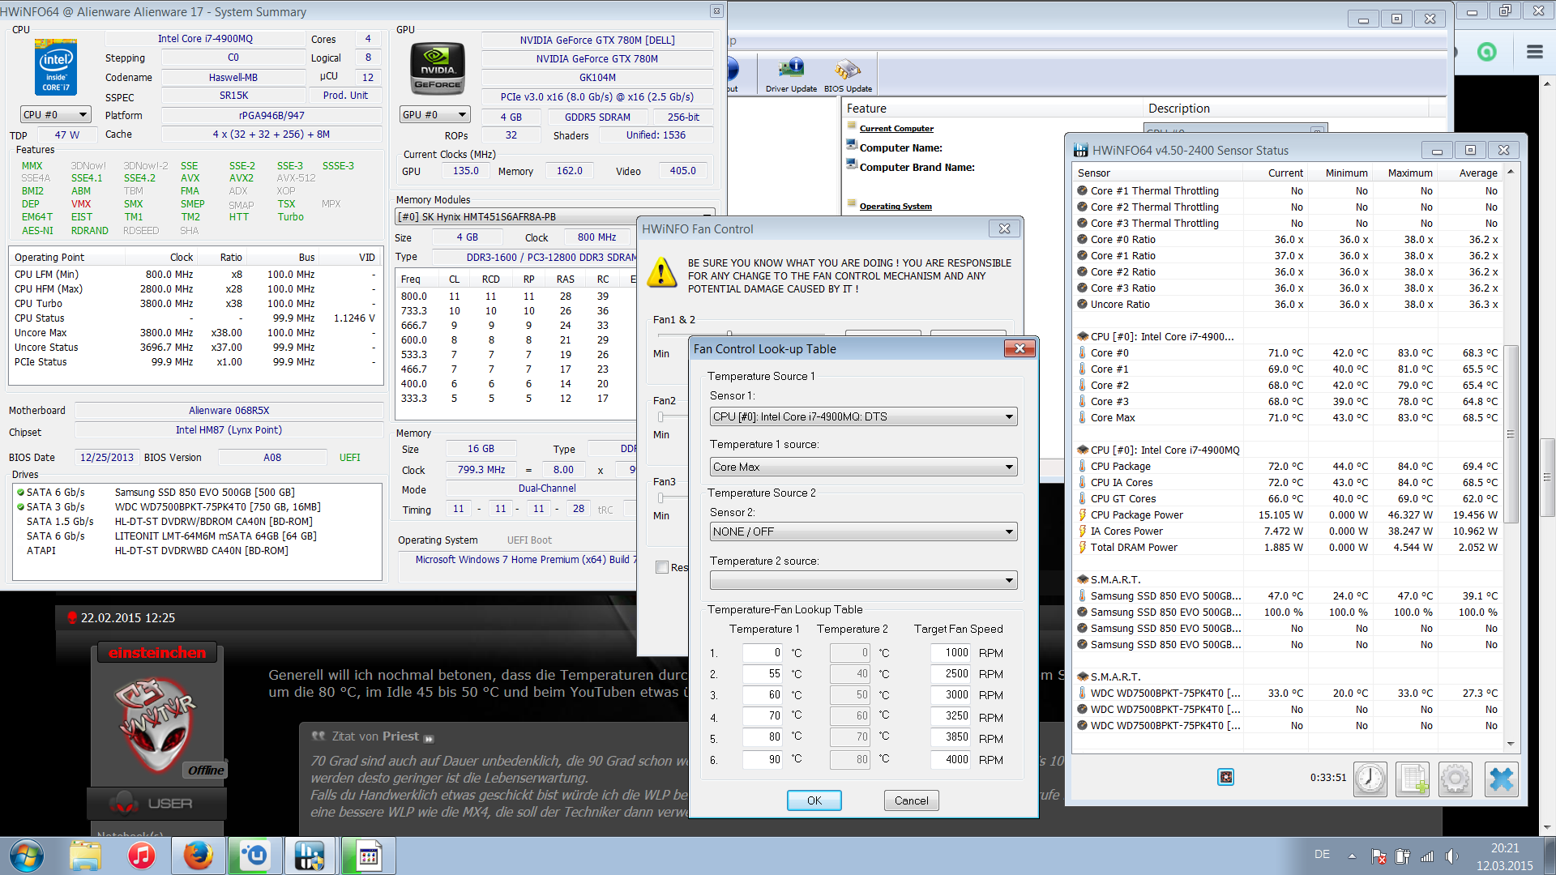The height and width of the screenshot is (875, 1556).
Task: Open the Sensor 1 dropdown
Action: [863, 417]
